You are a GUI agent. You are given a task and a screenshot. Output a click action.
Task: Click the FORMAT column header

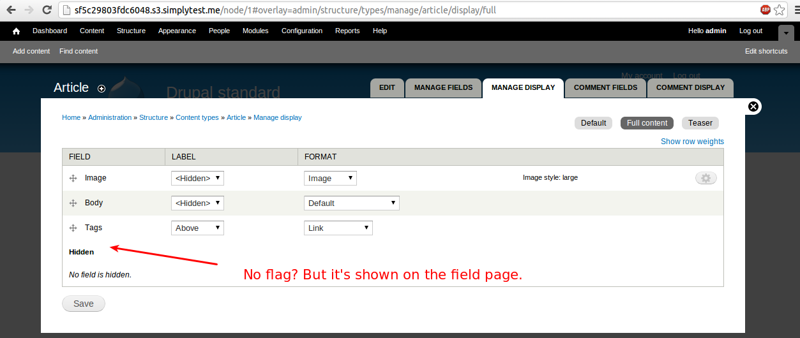[321, 157]
